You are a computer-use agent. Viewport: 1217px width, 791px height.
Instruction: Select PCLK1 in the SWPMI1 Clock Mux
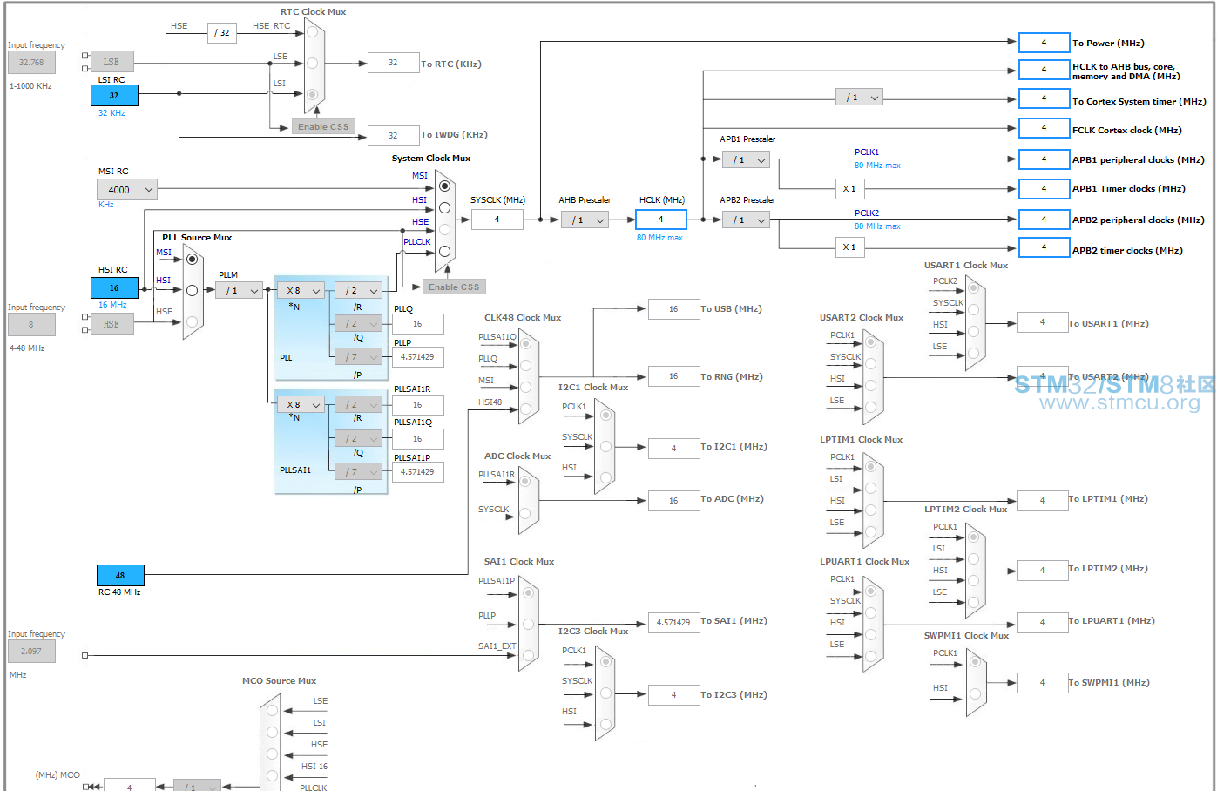[975, 663]
